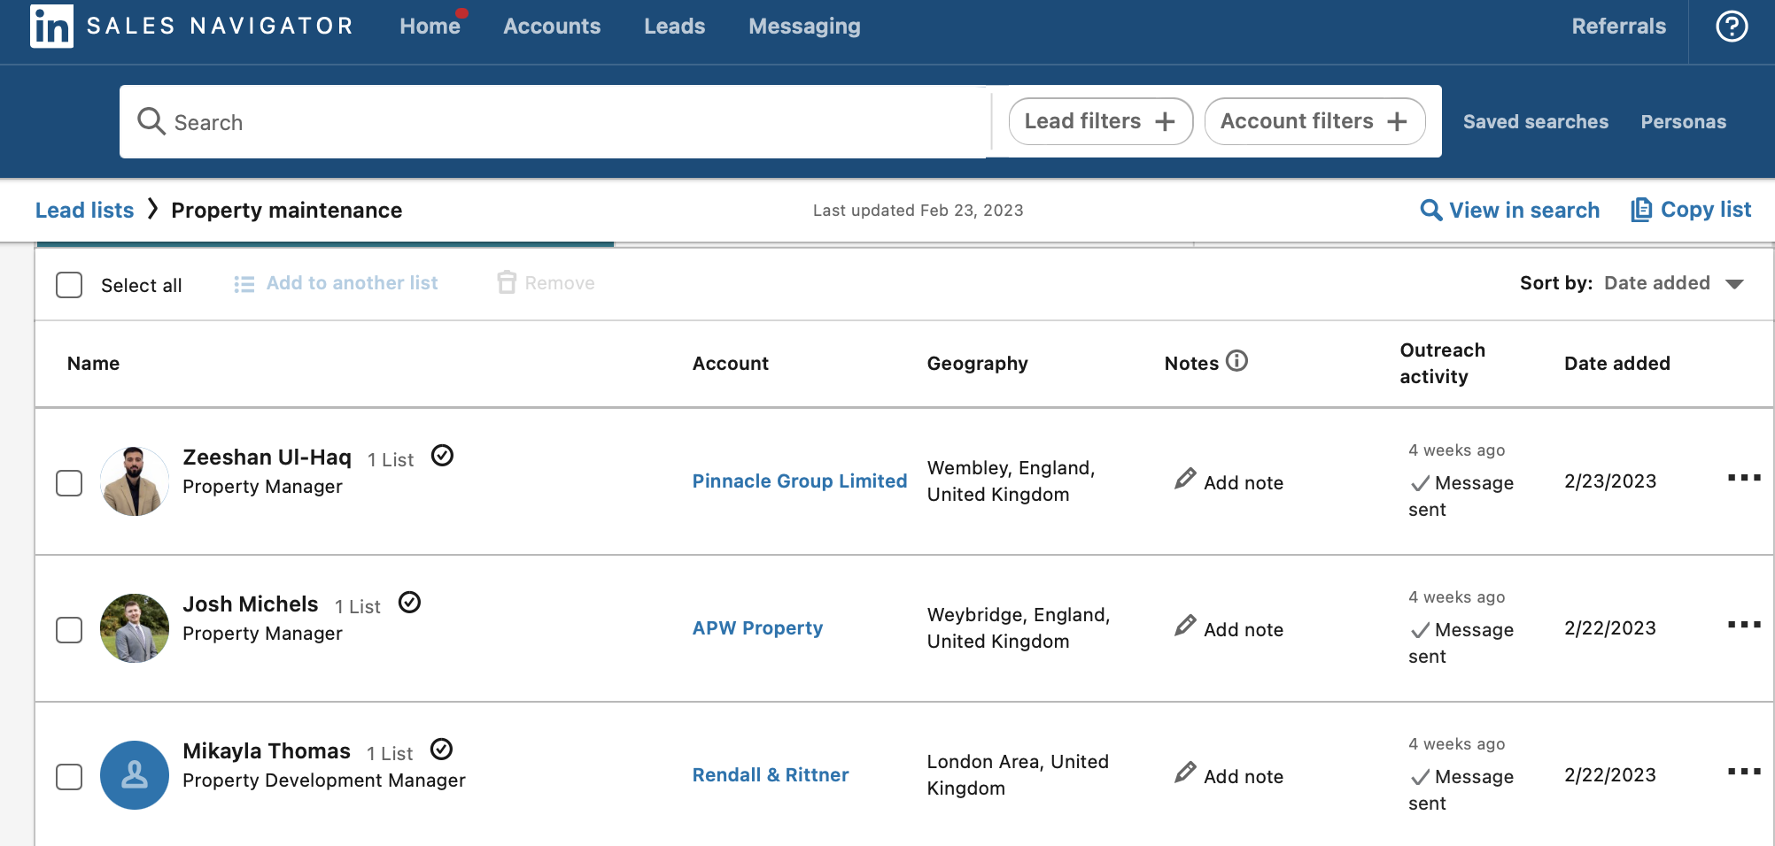Click 1 List next to Mikayla Thomas
The width and height of the screenshot is (1775, 846).
pos(390,754)
